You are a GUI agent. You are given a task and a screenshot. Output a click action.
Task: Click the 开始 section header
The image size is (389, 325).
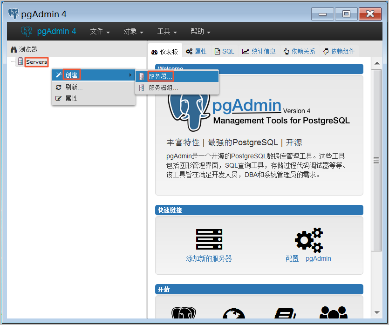point(259,289)
